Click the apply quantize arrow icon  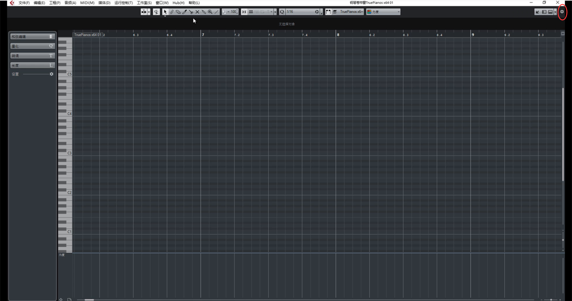317,12
